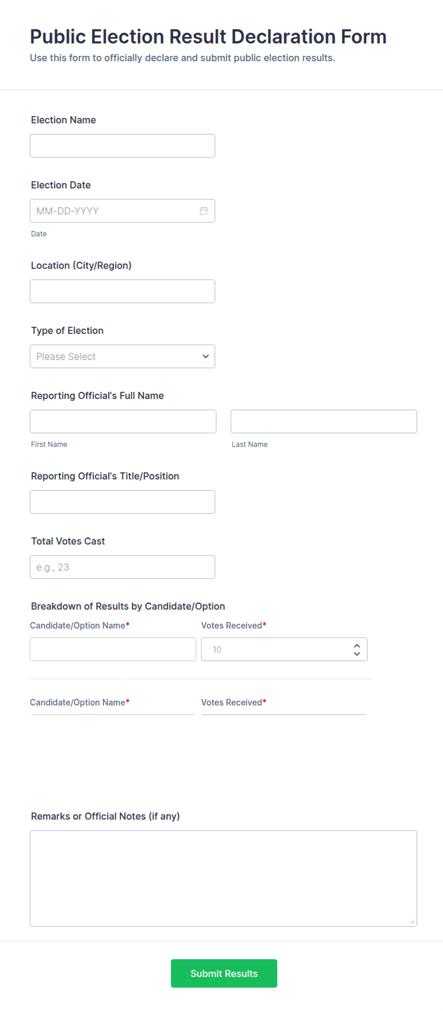Click the Type of Election label
This screenshot has height=1011, width=443.
67,331
